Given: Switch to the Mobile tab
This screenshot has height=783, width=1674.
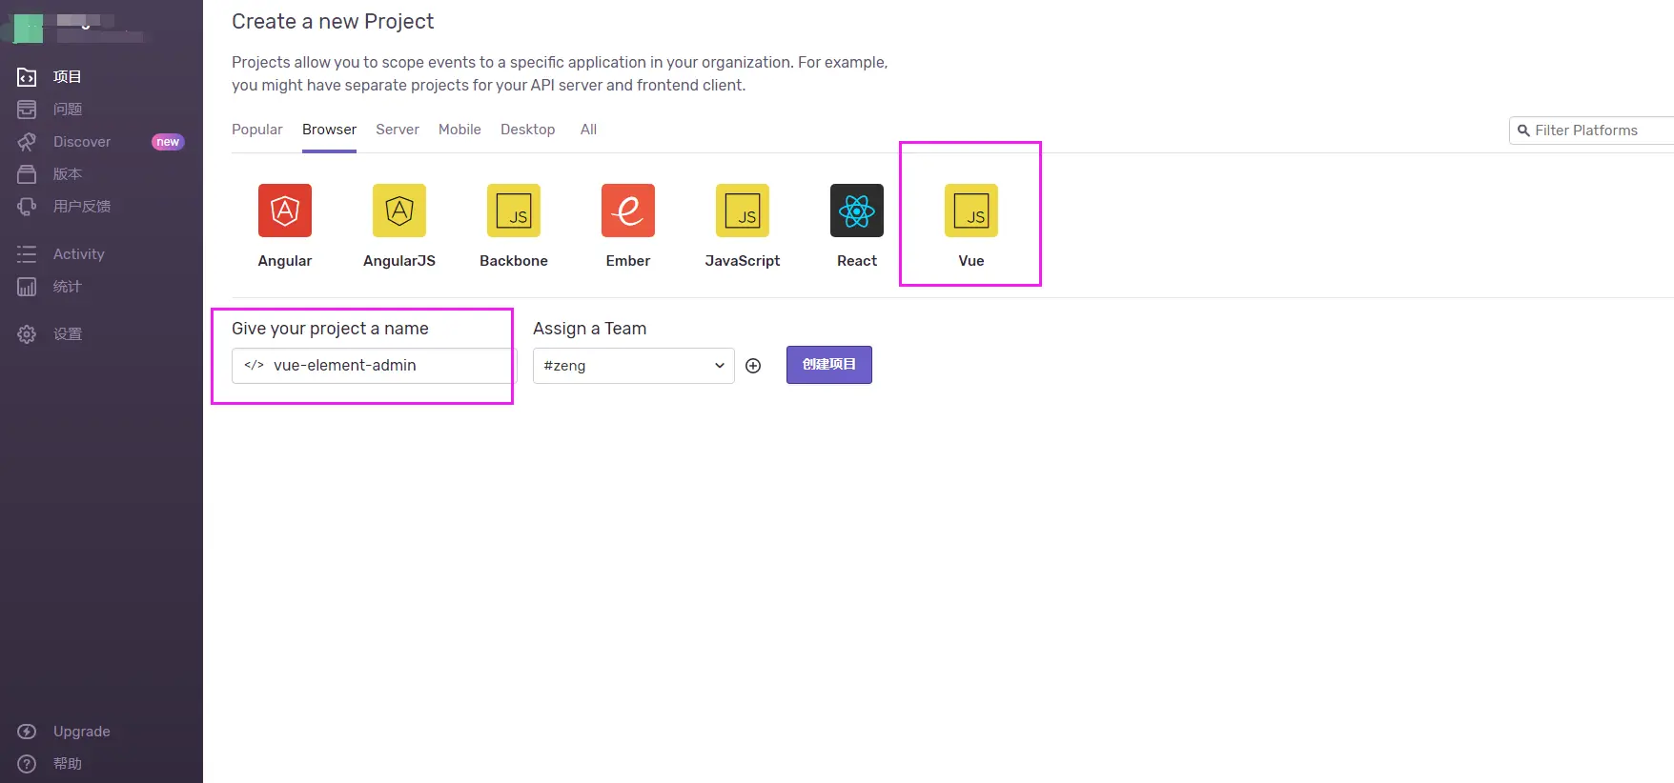Looking at the screenshot, I should (x=459, y=130).
